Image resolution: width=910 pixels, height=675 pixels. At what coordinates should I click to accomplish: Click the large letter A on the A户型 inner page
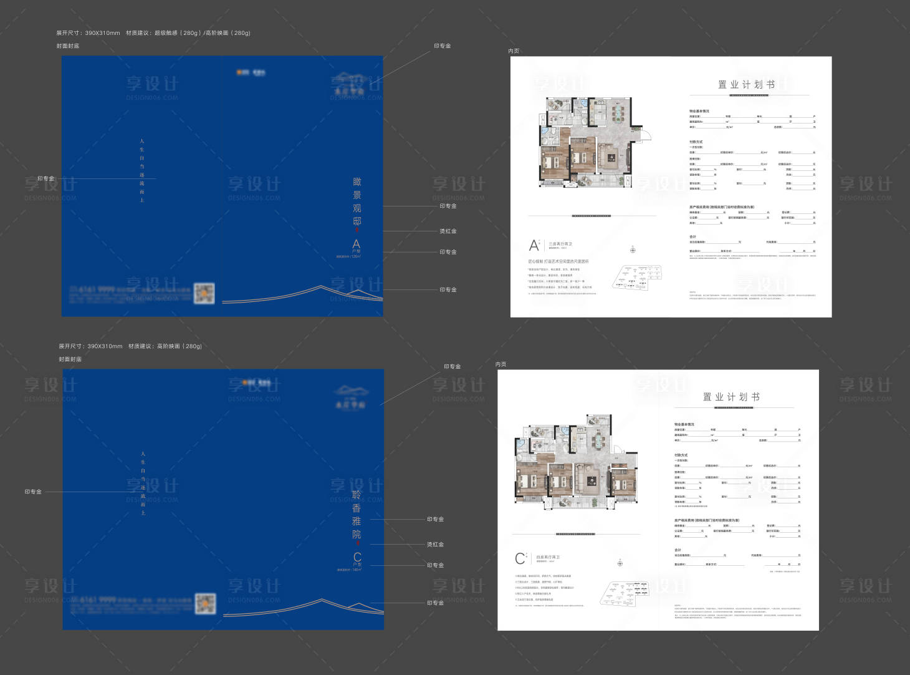[x=534, y=245]
